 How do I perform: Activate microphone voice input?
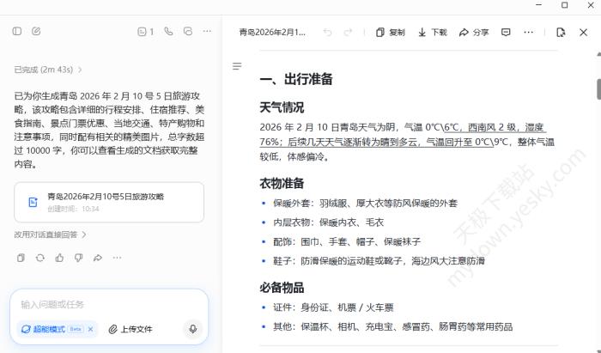192,329
